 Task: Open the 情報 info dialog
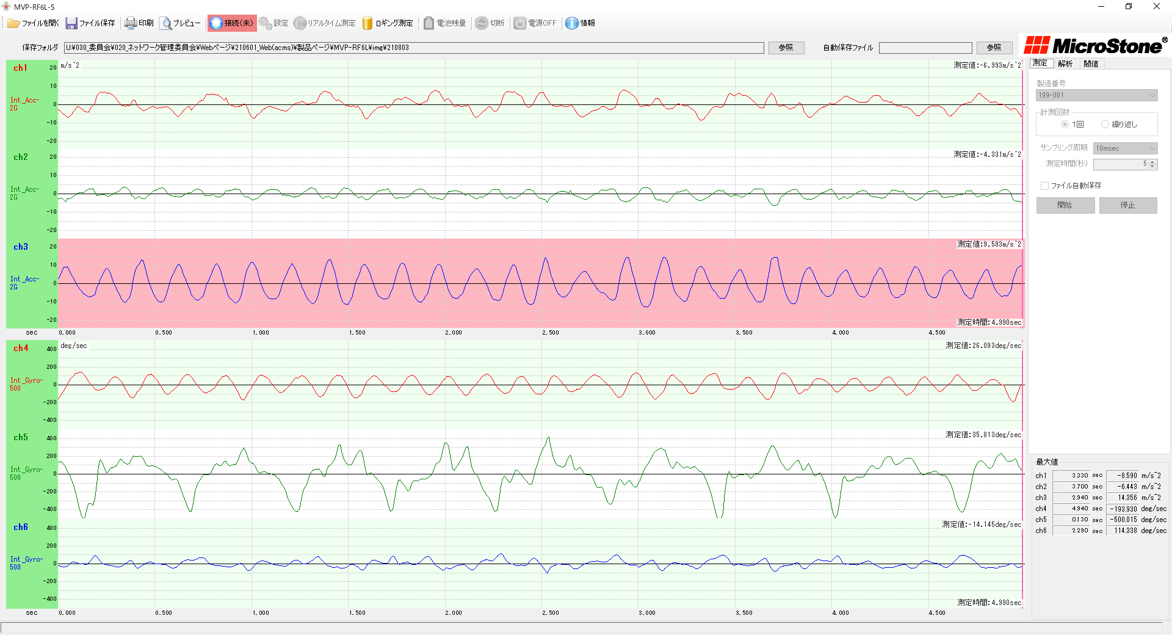(x=580, y=23)
